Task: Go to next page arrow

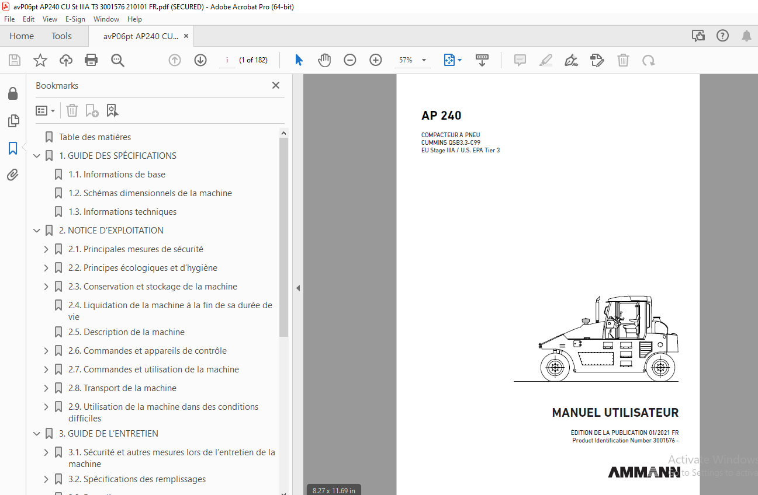Action: click(200, 60)
